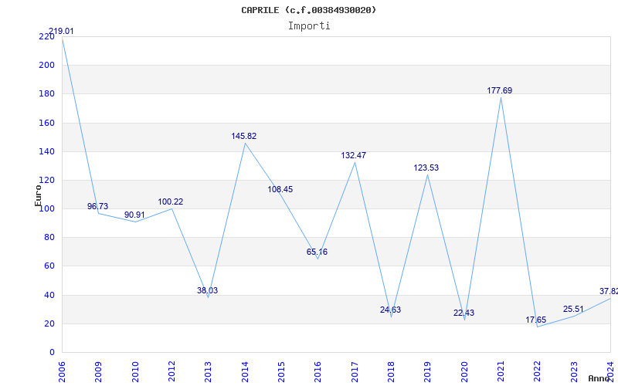The height and width of the screenshot is (386, 618).
Task: Select the 37.82 data label
Action: pyautogui.click(x=609, y=292)
